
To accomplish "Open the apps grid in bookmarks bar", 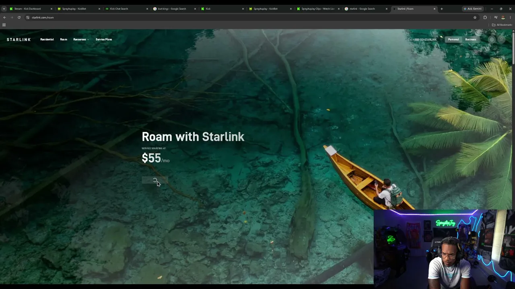I will 4,25.
